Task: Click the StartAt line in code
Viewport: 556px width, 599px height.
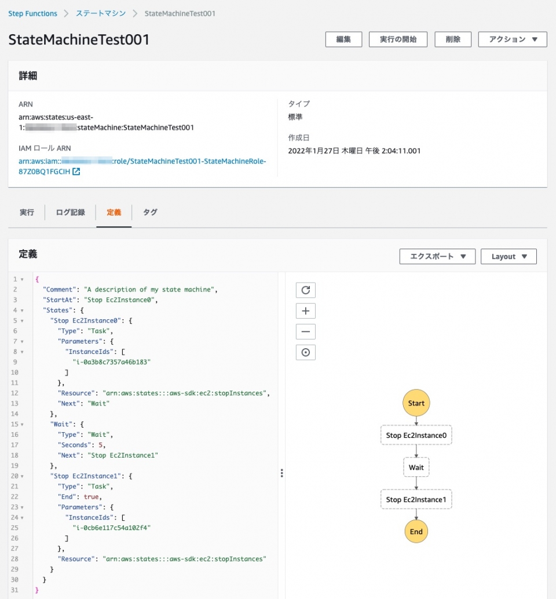Action: click(100, 300)
